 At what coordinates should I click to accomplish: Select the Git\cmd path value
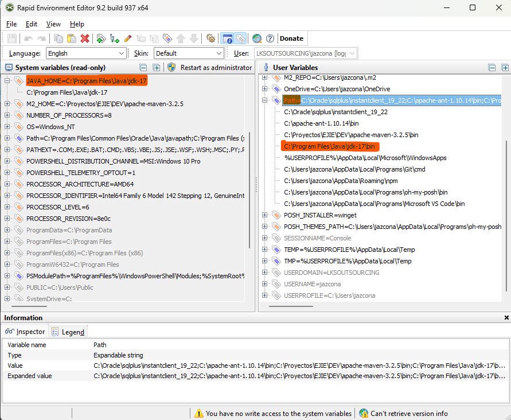tap(354, 169)
